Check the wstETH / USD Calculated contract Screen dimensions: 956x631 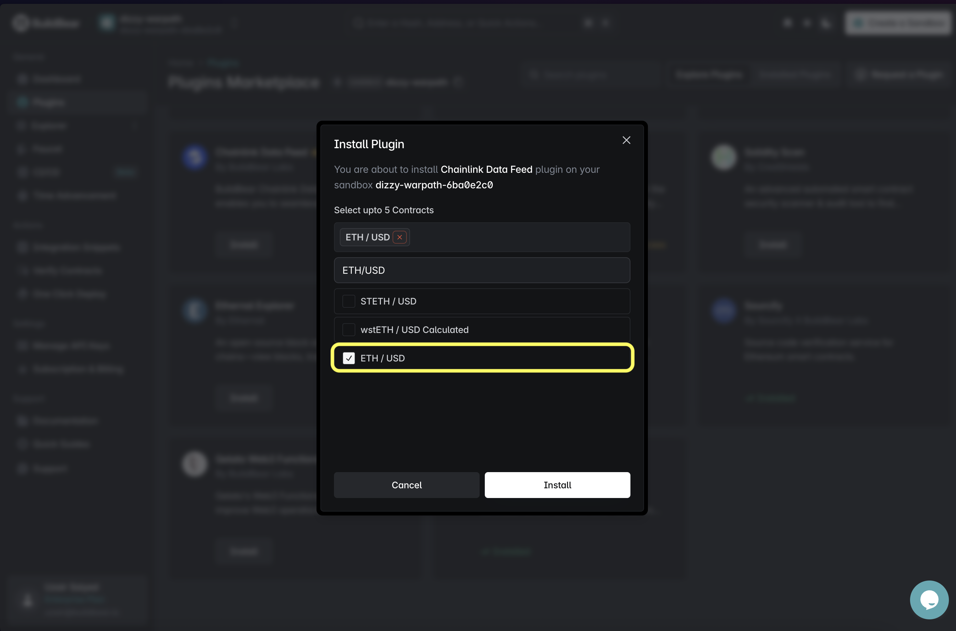click(x=349, y=330)
